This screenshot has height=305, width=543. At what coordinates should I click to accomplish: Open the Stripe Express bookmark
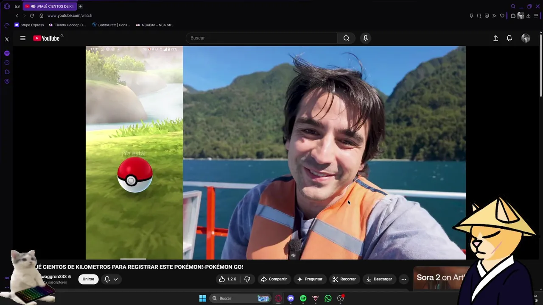29,25
